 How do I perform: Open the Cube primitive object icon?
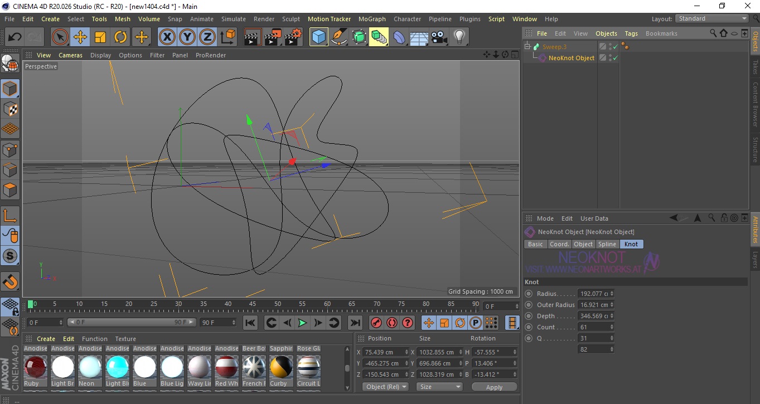(318, 37)
